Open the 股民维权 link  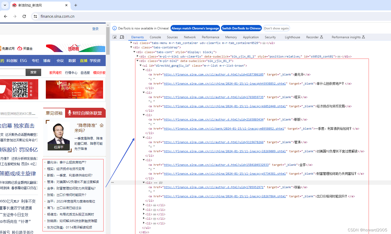pyautogui.click(x=55, y=73)
